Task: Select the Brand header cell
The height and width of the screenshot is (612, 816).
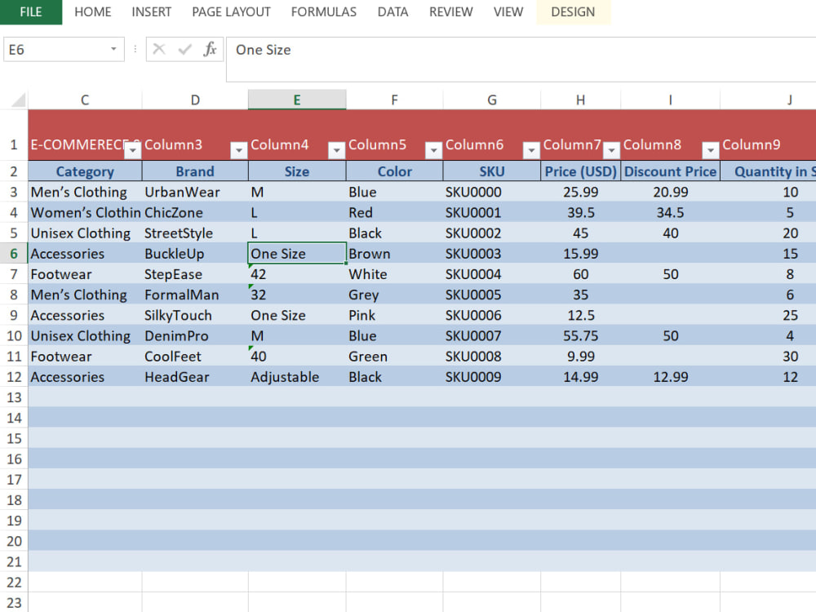Action: tap(195, 171)
